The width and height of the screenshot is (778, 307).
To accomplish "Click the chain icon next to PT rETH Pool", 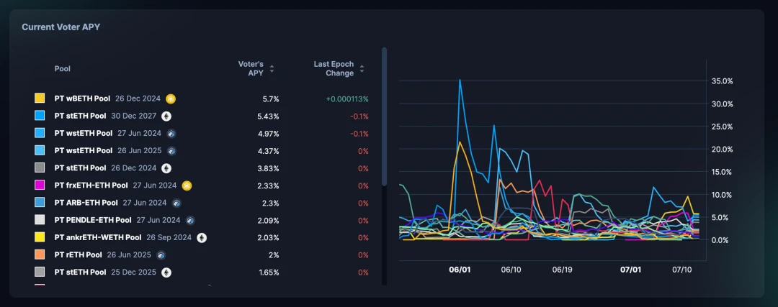I will click(x=161, y=255).
